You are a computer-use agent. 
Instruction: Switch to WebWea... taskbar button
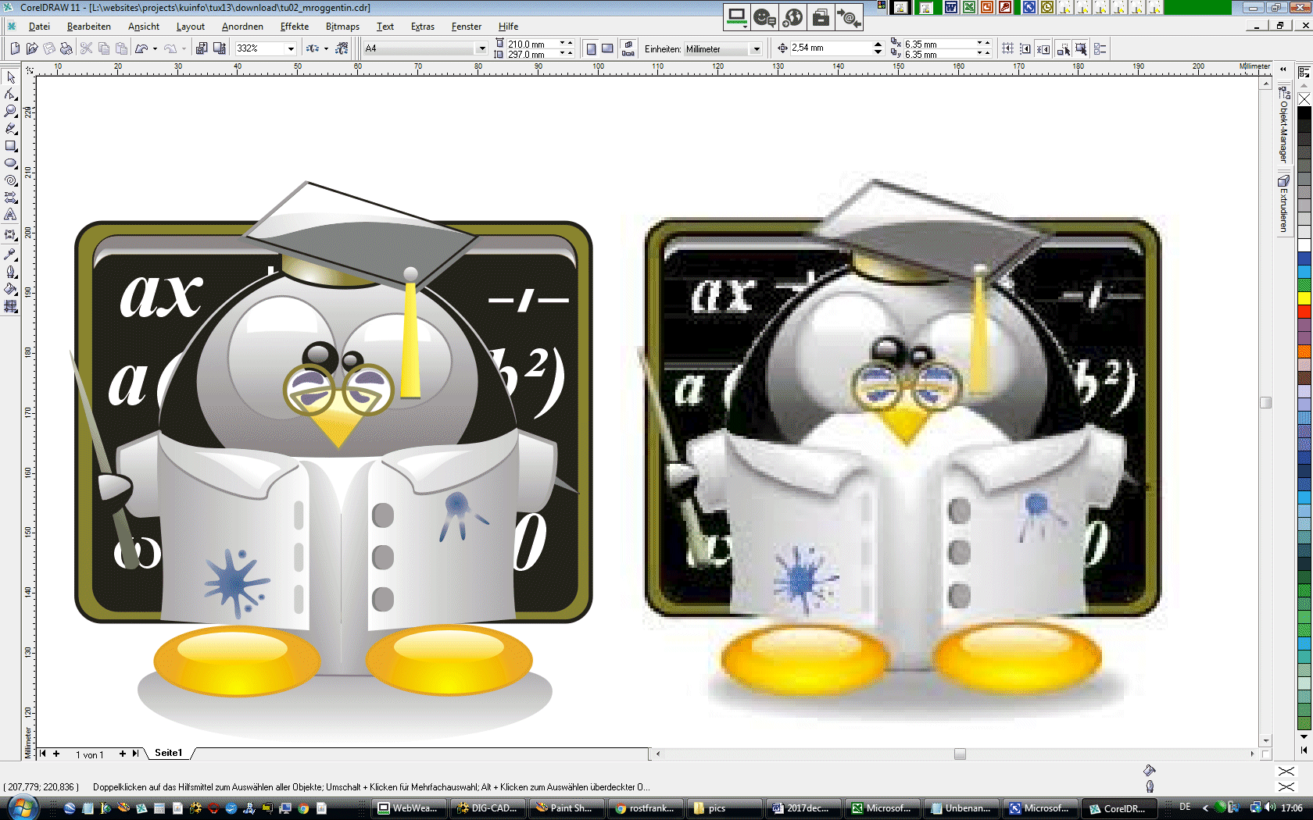(x=409, y=808)
